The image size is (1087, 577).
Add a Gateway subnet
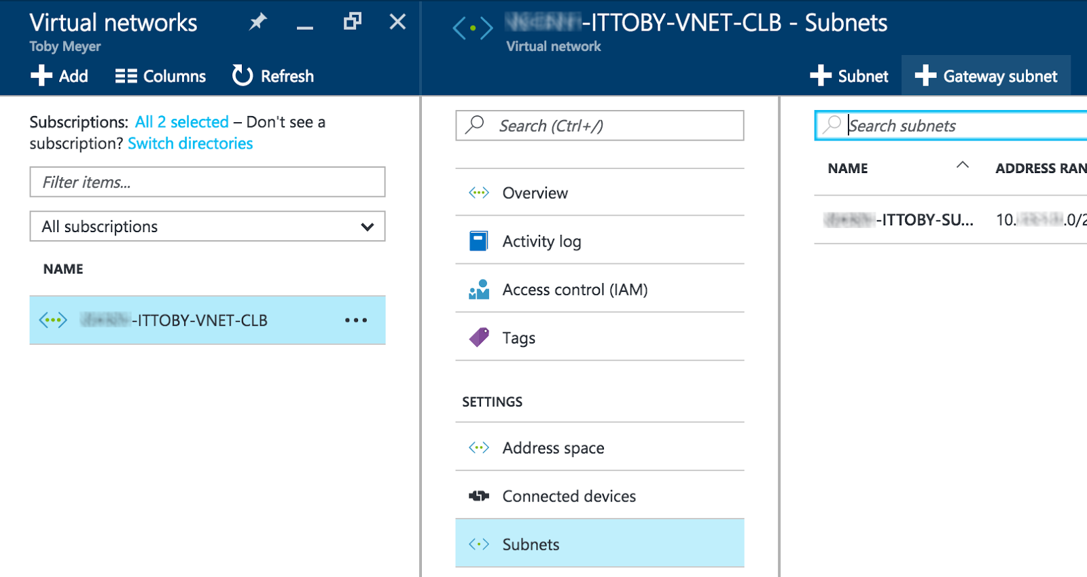986,75
